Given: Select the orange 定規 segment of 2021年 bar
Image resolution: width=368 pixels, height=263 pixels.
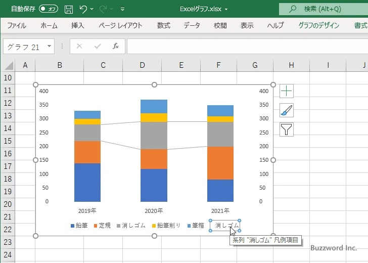Looking at the screenshot, I should point(220,163).
